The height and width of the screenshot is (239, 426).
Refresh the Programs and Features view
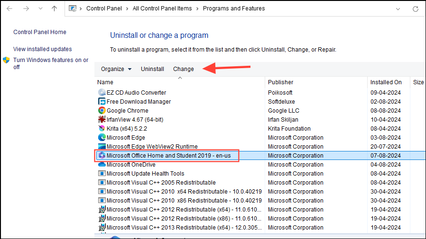click(416, 9)
